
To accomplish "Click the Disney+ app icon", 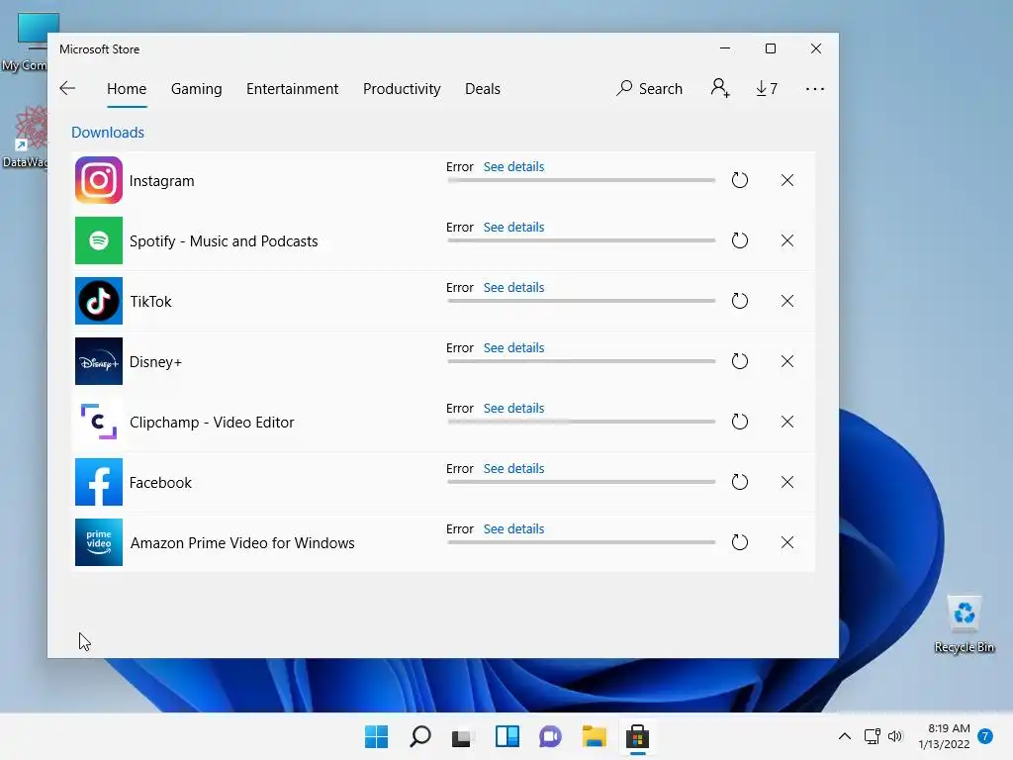I will [x=99, y=361].
